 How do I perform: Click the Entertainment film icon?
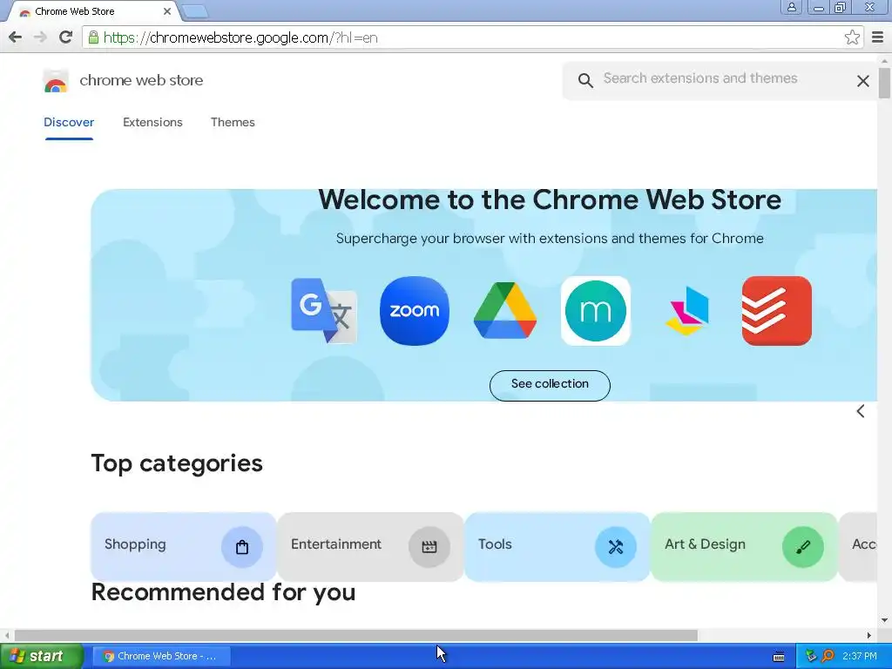pos(429,547)
